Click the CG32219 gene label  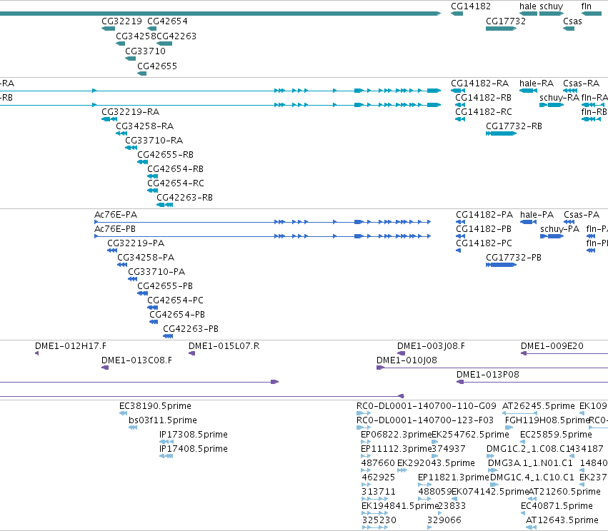coord(121,21)
